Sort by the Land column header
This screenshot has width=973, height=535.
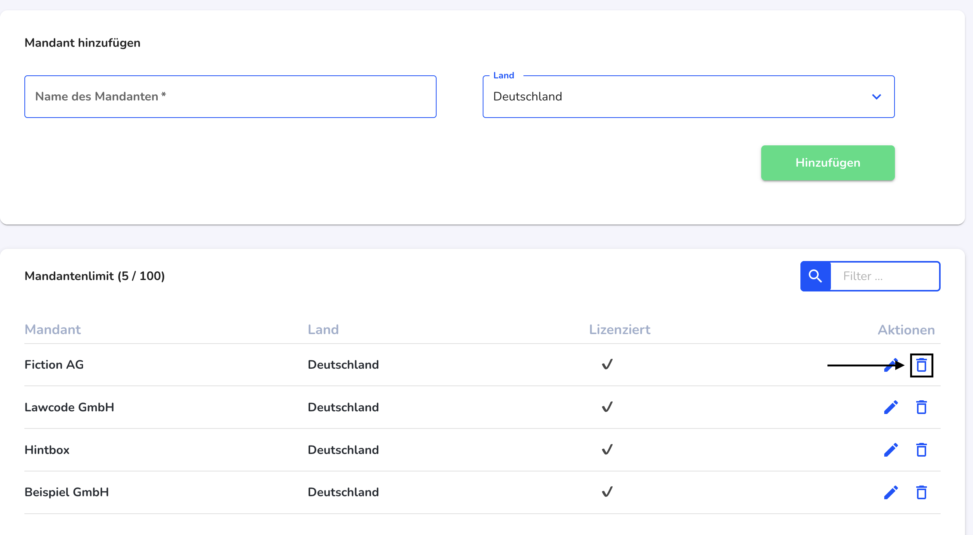click(x=323, y=330)
